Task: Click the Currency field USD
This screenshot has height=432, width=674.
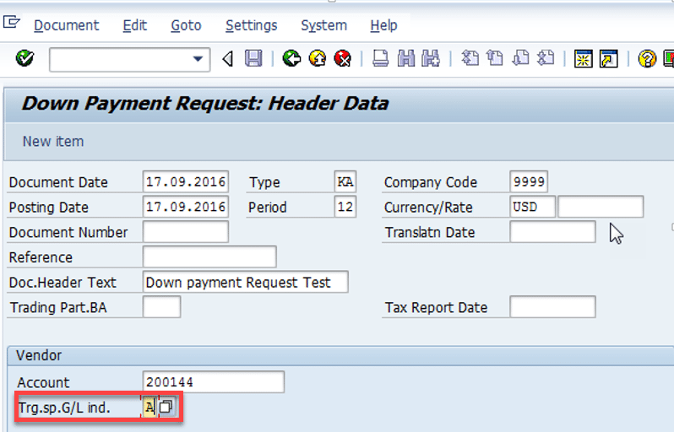Action: pyautogui.click(x=533, y=207)
